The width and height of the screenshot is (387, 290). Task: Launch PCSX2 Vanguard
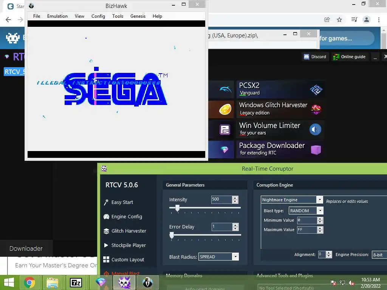pos(280,89)
